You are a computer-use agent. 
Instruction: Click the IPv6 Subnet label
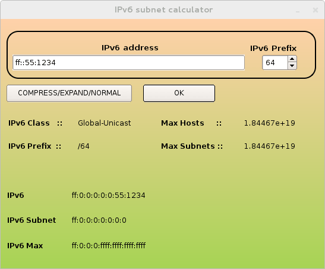point(31,220)
